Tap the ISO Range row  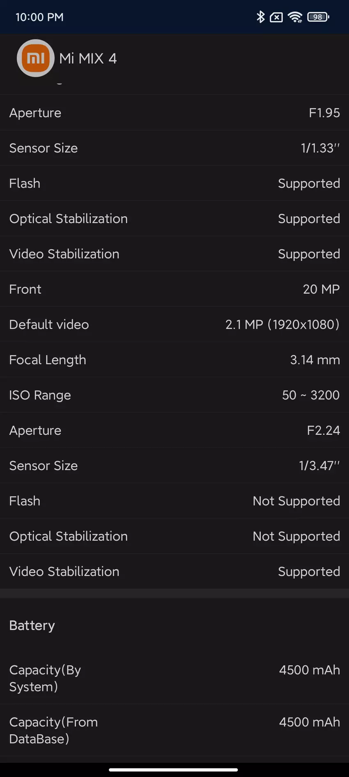click(x=174, y=395)
